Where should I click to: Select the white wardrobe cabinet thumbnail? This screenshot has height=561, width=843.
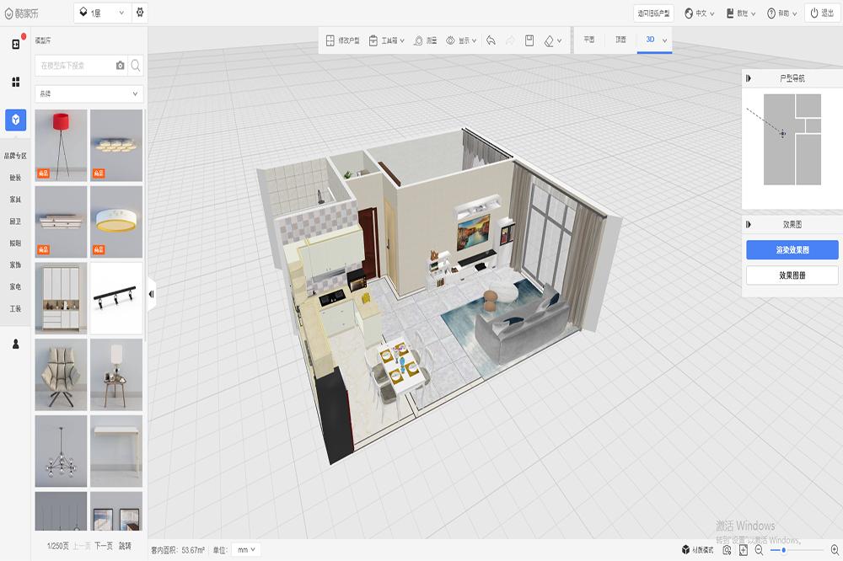pyautogui.click(x=61, y=298)
